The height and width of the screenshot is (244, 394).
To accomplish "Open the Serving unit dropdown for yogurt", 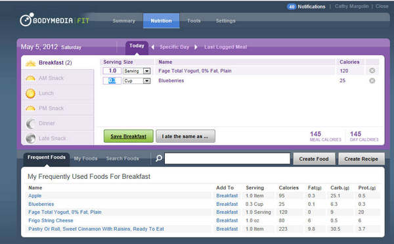I will 146,71.
